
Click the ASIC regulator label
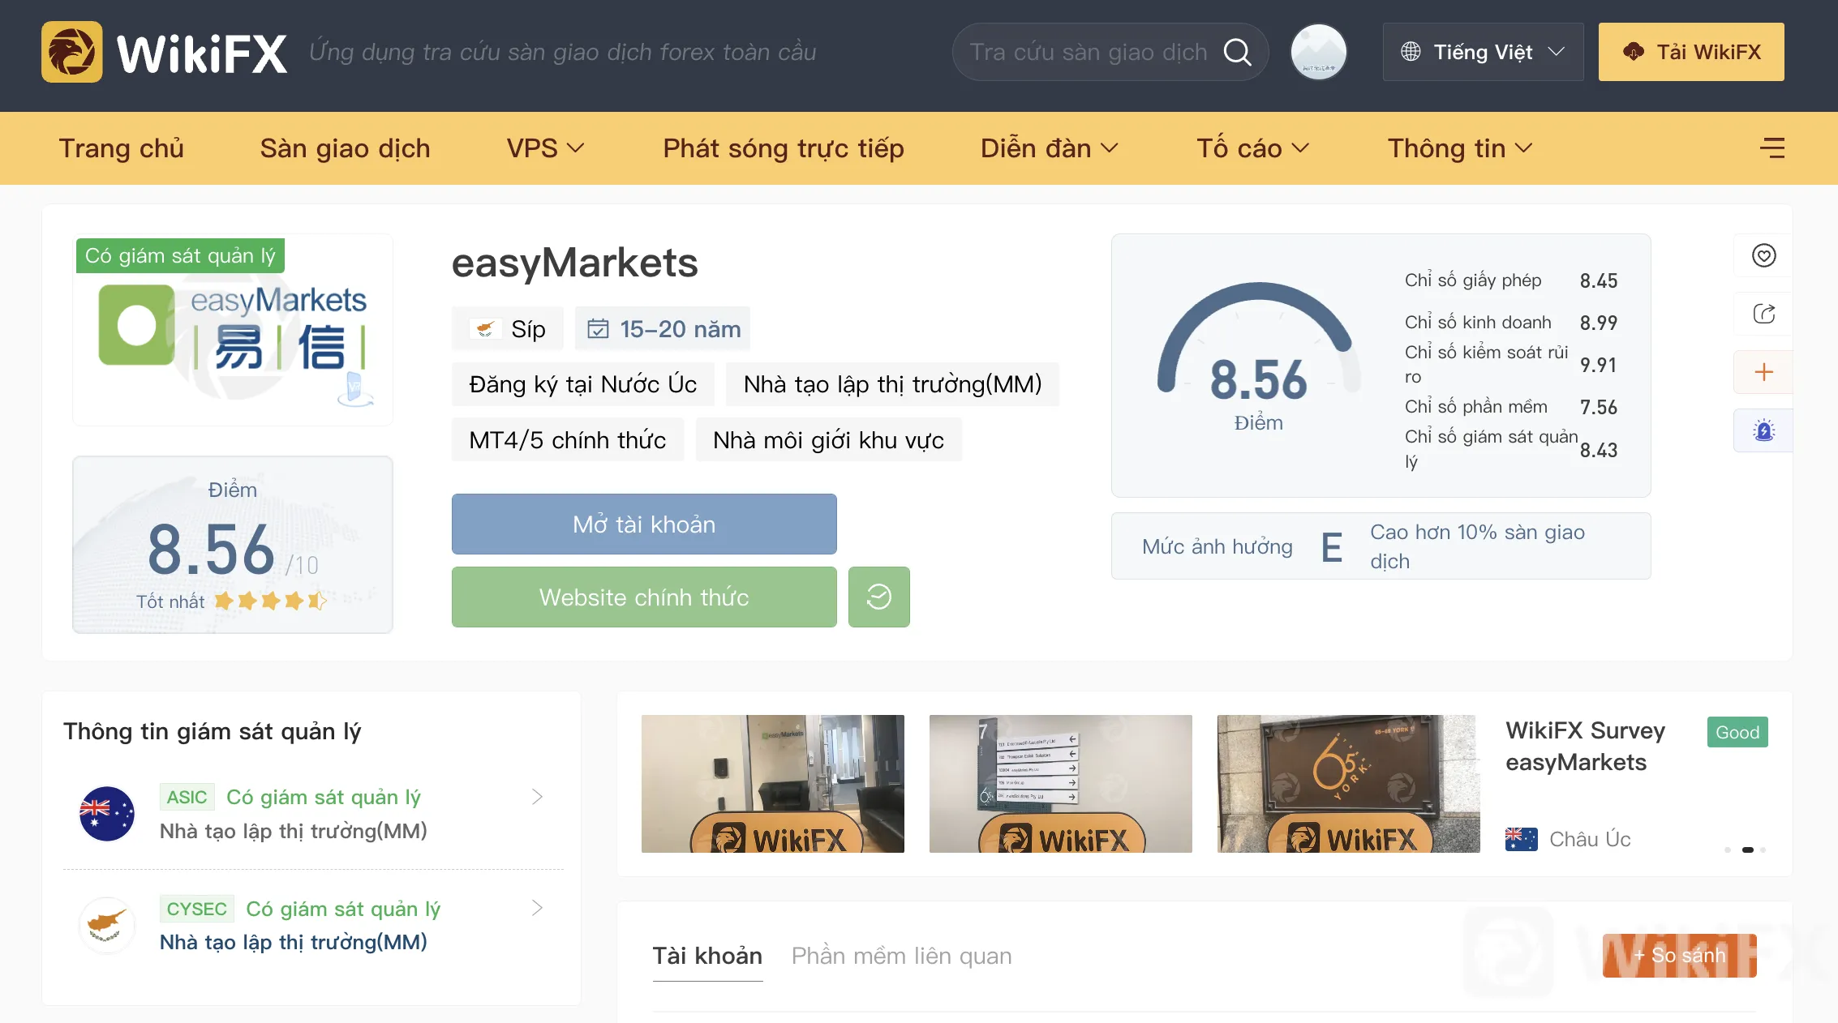(187, 797)
